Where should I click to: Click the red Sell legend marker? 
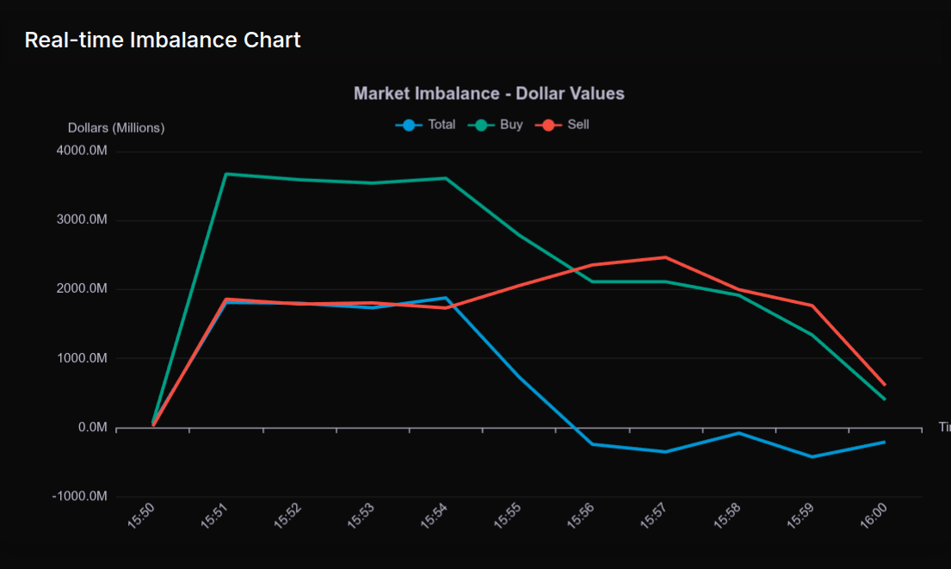point(548,125)
